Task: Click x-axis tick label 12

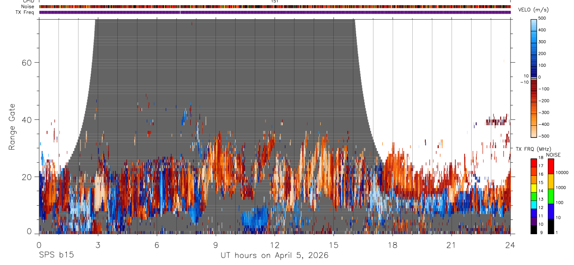Action: [x=275, y=245]
